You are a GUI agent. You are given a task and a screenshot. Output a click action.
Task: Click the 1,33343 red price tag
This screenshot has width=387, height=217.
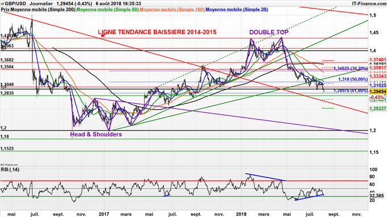click(378, 76)
